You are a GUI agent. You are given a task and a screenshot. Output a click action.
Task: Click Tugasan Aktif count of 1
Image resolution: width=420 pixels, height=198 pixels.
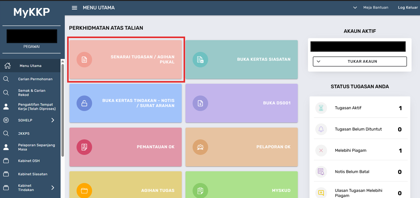tap(400, 108)
